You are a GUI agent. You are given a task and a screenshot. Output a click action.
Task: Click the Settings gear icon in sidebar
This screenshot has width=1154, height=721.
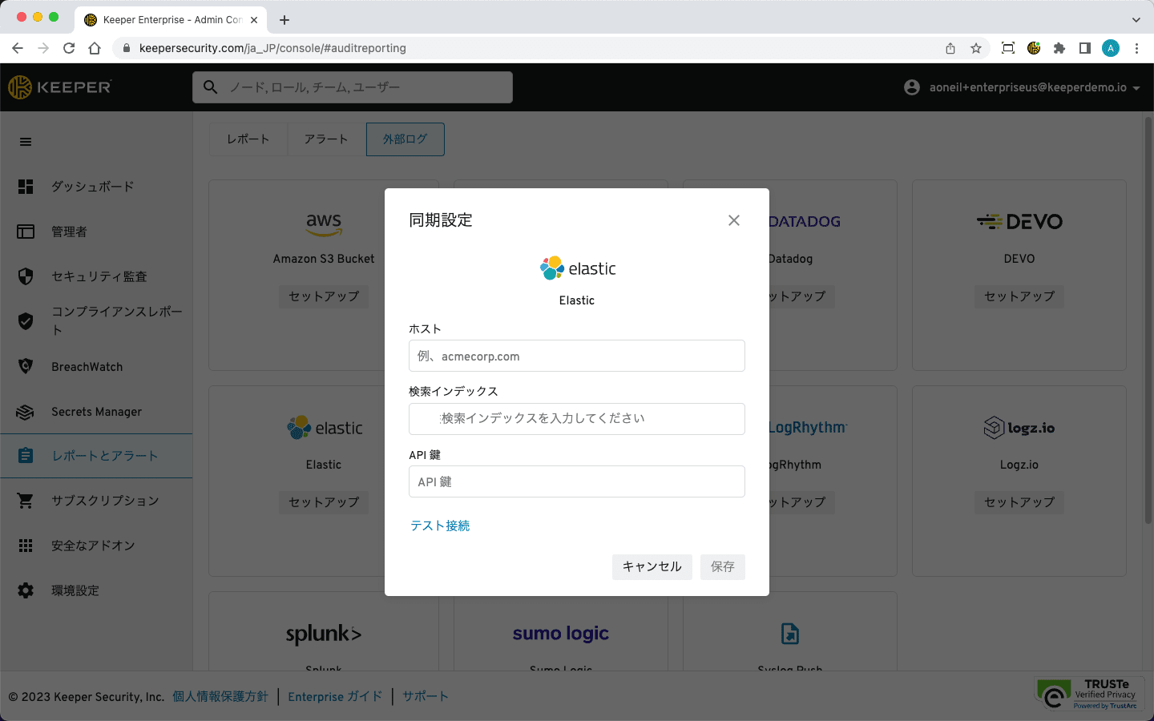[x=26, y=590]
